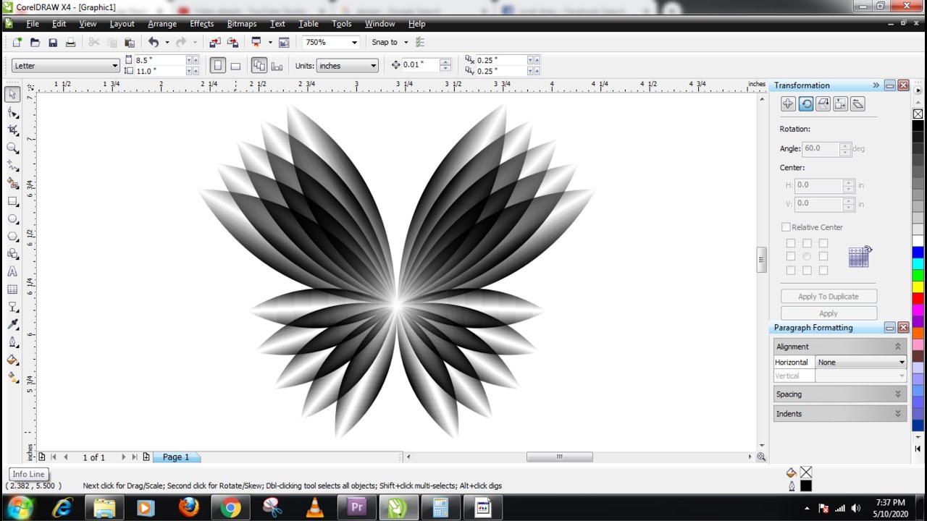
Task: Select the Rectangle tool
Action: point(12,201)
